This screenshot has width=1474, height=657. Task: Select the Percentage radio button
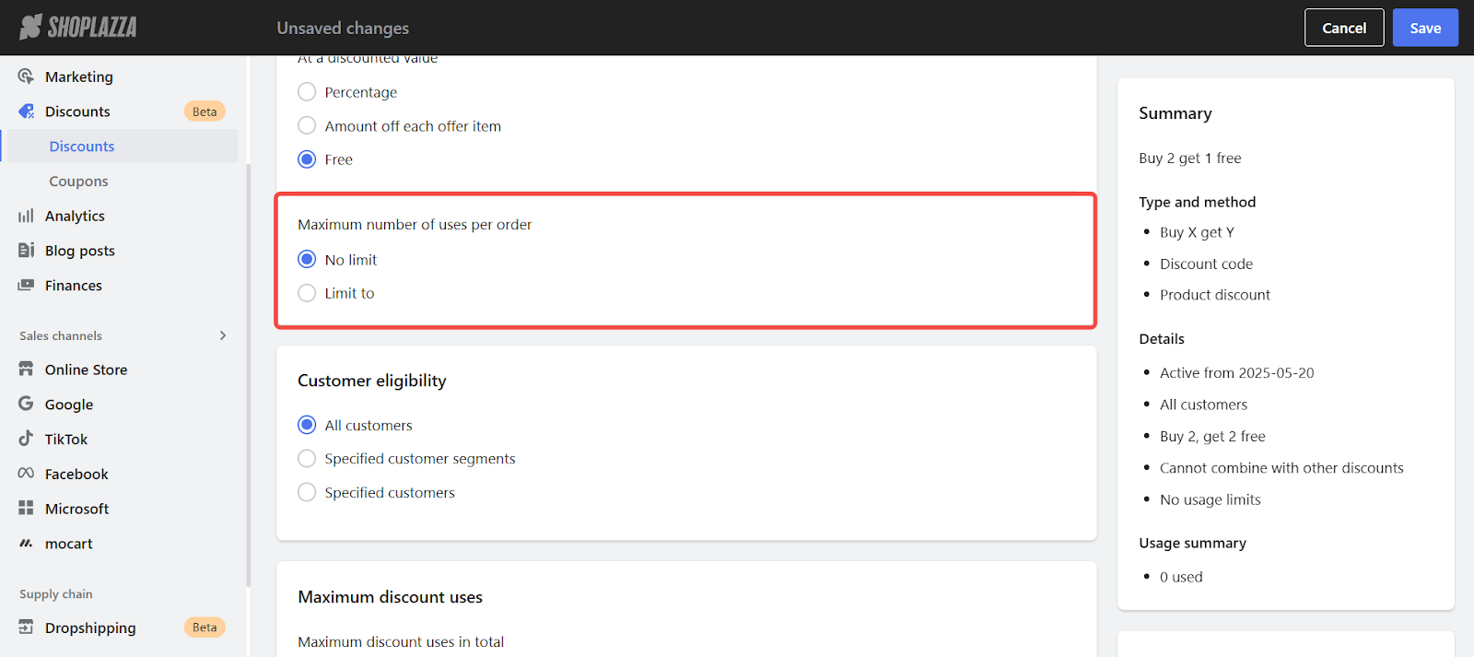[x=307, y=92]
